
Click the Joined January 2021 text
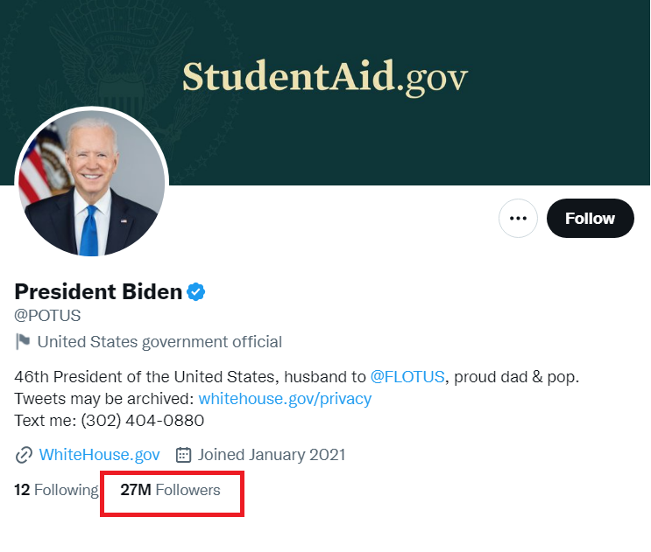[x=272, y=455]
